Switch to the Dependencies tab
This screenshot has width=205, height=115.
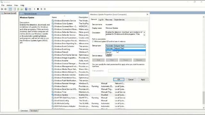(x=119, y=20)
